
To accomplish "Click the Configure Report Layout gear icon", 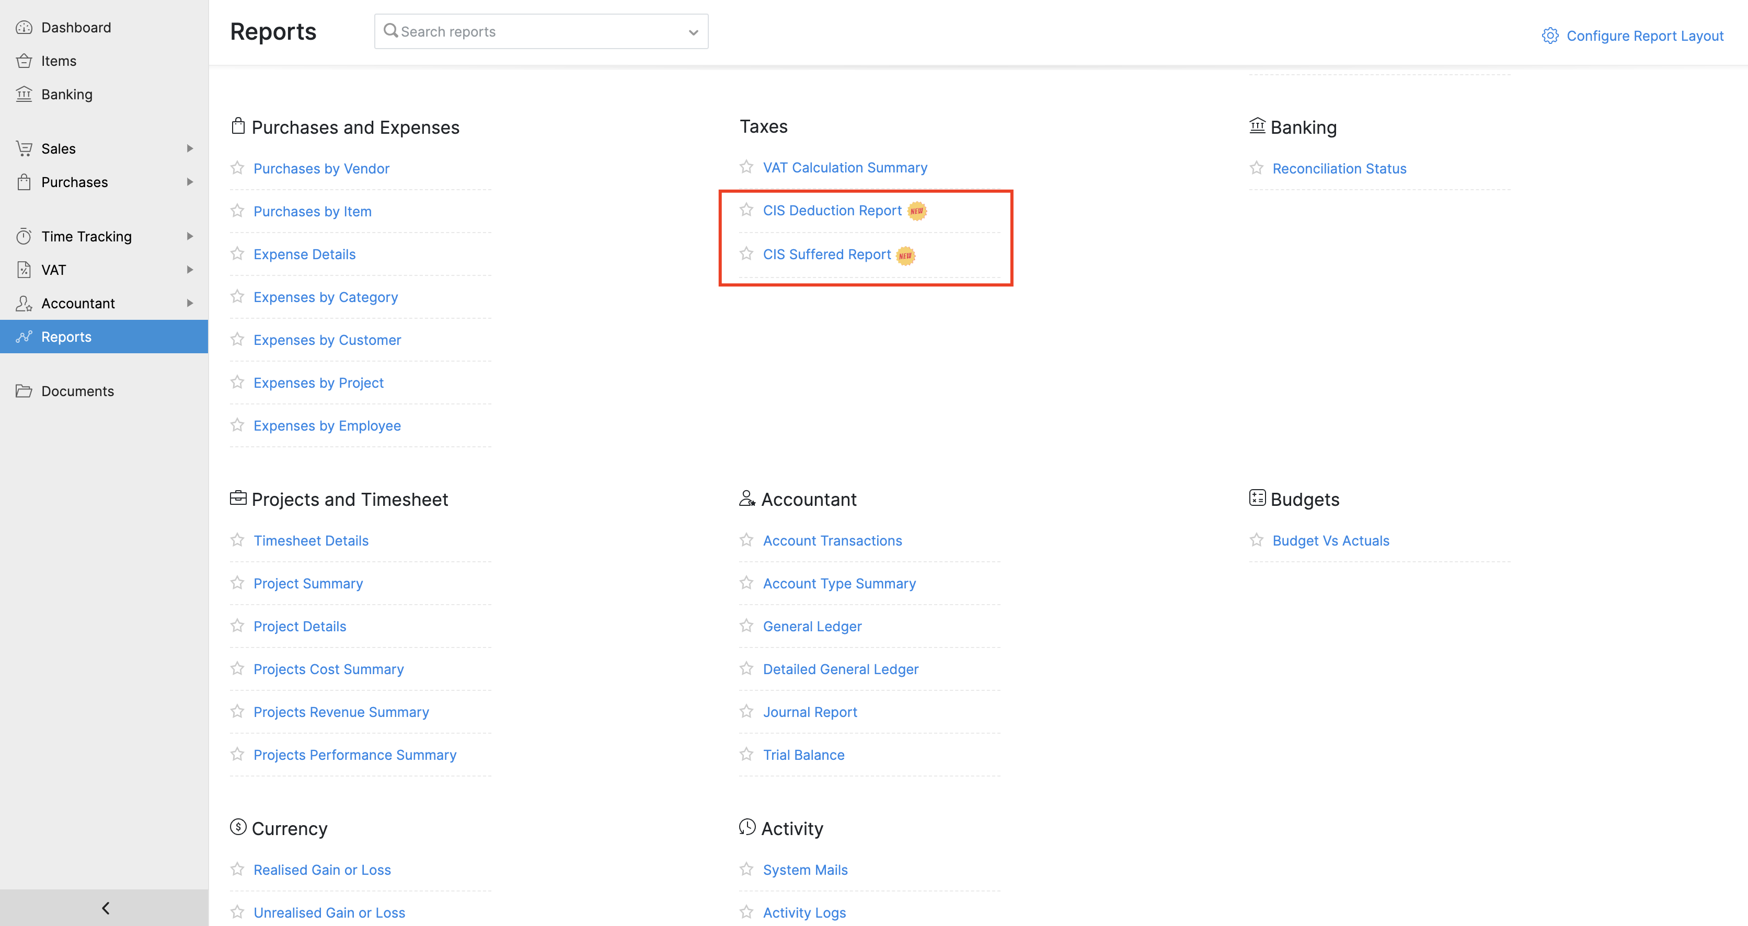I will (x=1550, y=36).
